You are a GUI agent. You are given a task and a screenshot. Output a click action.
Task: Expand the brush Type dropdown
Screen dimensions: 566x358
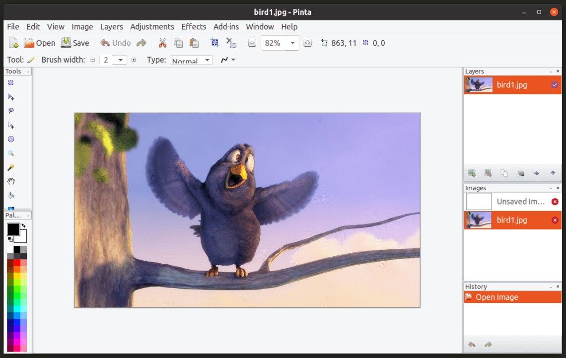tap(191, 60)
